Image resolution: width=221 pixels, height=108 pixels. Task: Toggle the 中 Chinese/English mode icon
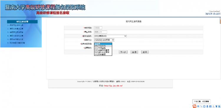click(198, 106)
